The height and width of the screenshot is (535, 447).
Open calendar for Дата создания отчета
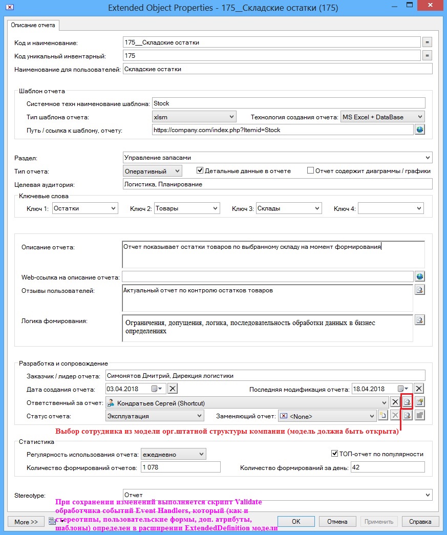coord(157,389)
